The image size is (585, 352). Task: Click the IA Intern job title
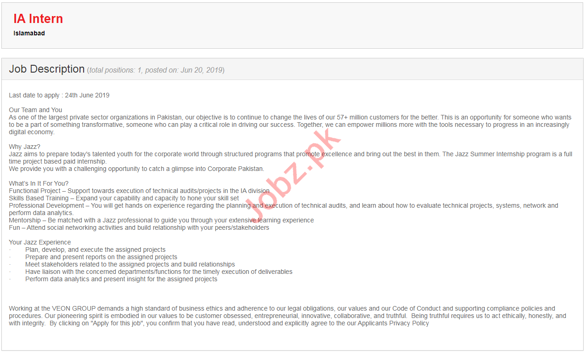pyautogui.click(x=38, y=18)
